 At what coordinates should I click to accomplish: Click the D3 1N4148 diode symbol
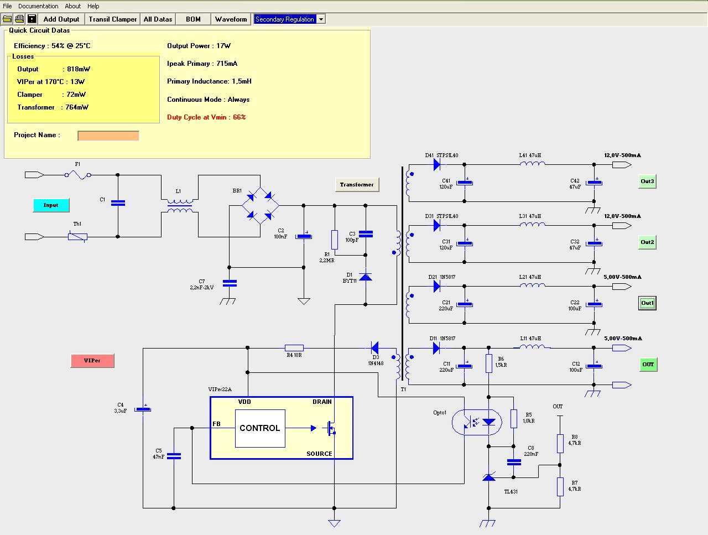tap(375, 348)
